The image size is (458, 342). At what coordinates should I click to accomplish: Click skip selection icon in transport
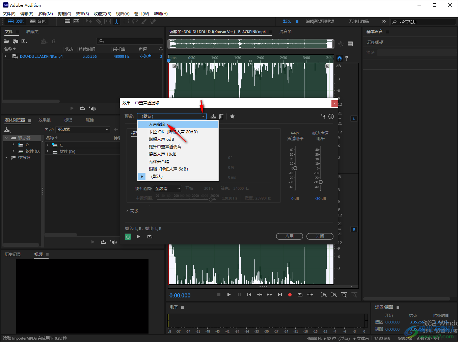(x=310, y=295)
